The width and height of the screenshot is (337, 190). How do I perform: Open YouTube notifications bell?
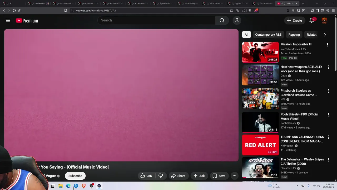[312, 20]
